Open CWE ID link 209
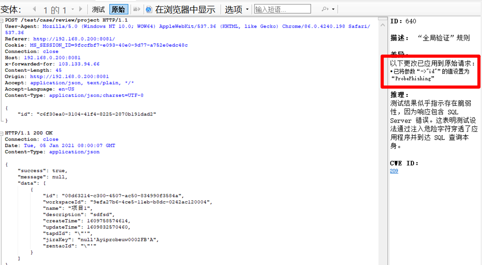This screenshot has height=265, width=482. point(394,171)
